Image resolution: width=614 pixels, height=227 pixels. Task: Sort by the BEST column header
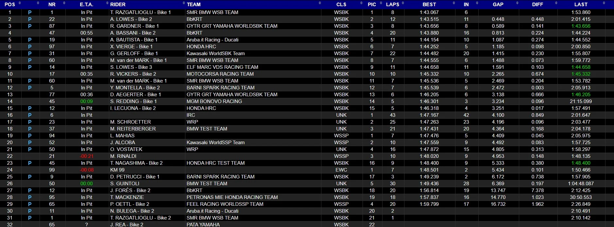[429, 4]
